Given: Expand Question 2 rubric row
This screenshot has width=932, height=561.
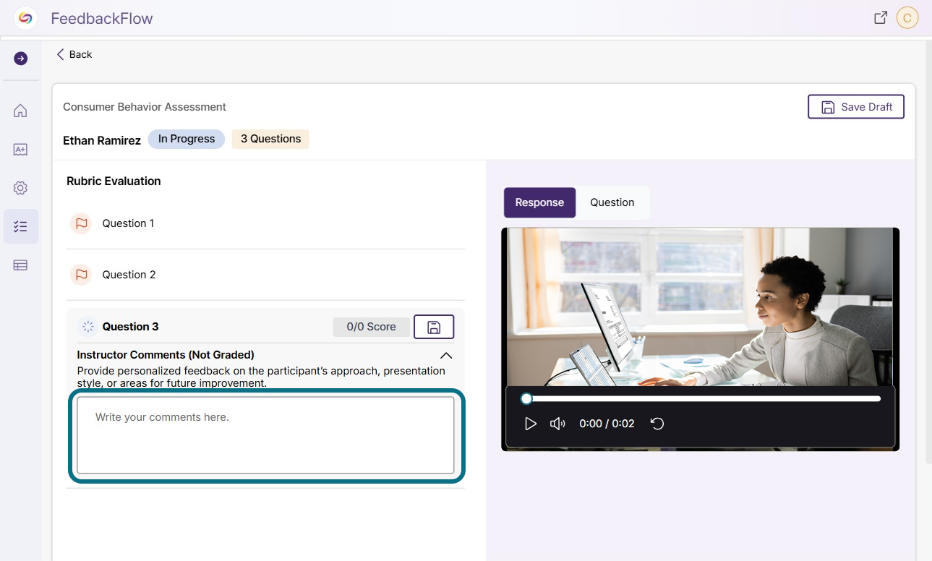Looking at the screenshot, I should 265,275.
